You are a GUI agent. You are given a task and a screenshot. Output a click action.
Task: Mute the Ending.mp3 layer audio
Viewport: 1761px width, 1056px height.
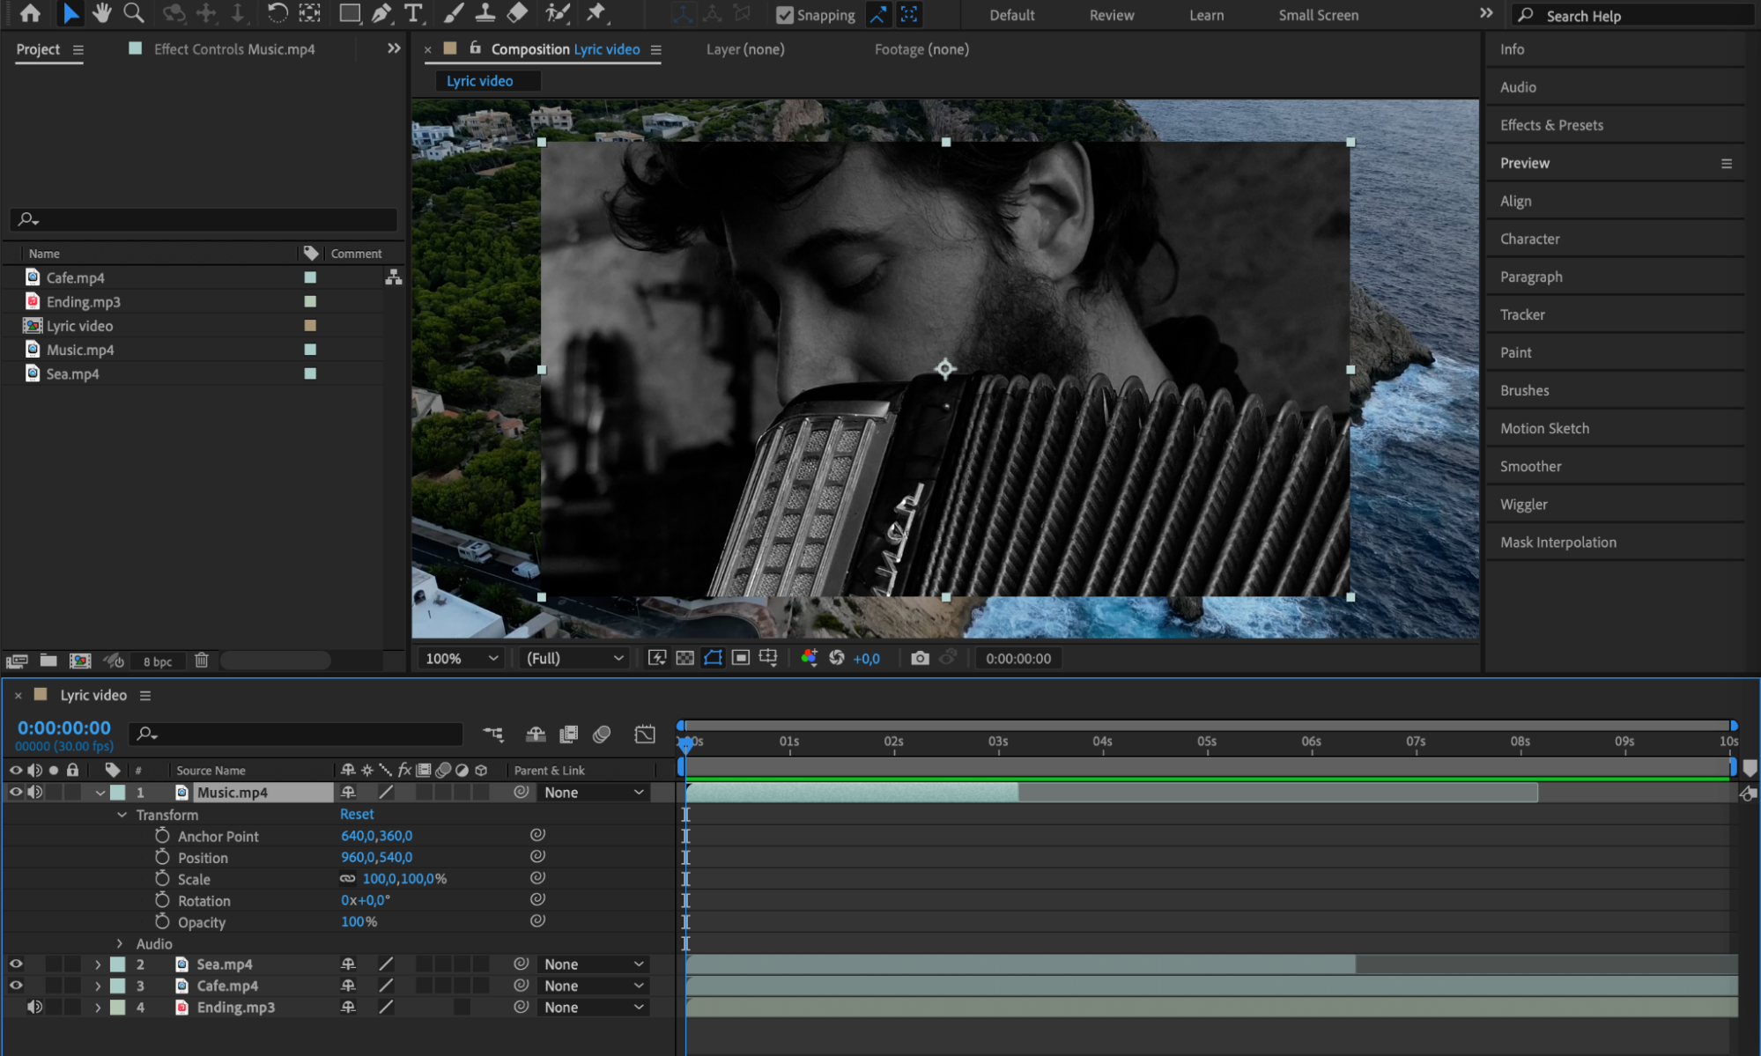coord(34,1007)
